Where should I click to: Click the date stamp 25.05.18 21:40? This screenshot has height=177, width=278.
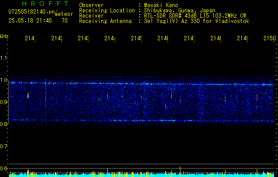click(30, 21)
